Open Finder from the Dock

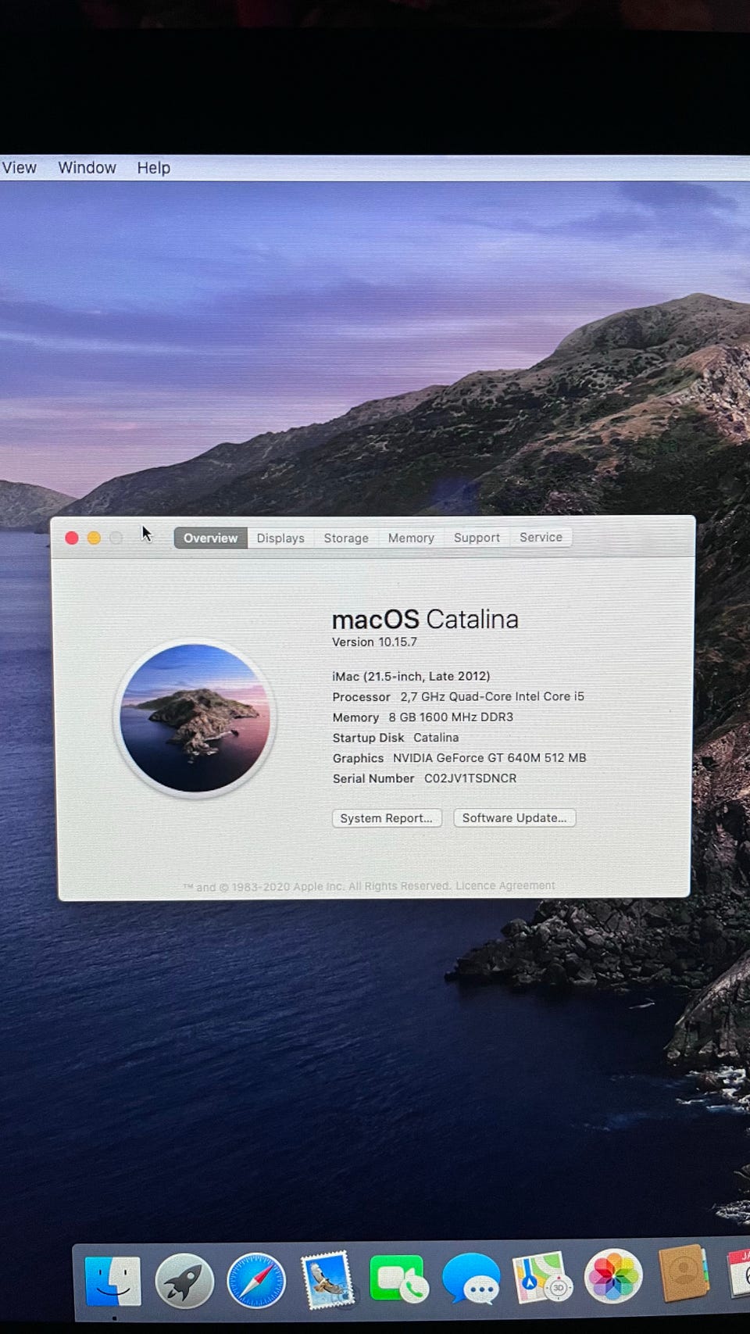click(112, 1281)
